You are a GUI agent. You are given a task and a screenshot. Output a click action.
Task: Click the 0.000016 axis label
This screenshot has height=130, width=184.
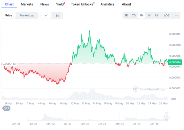pyautogui.click(x=175, y=45)
